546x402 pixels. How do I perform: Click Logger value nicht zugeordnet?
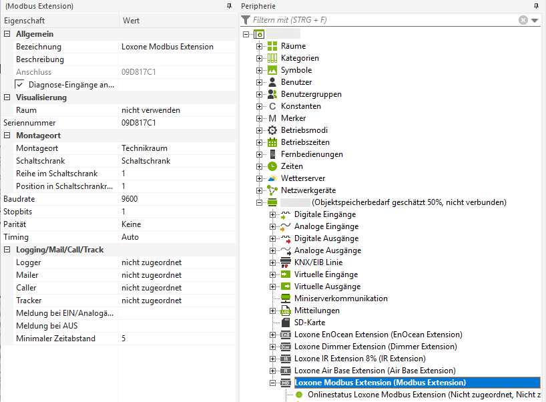tap(178, 262)
